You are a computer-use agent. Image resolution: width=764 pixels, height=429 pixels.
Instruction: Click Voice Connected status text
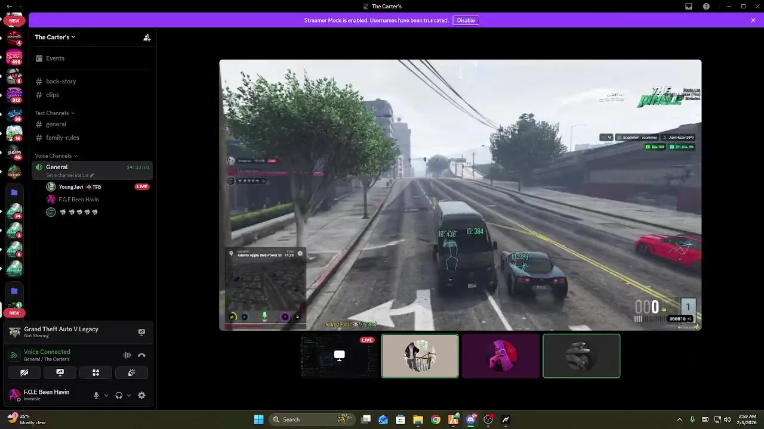coord(47,352)
